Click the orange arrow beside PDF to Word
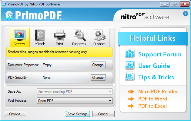This screenshot has height=121, width=191. pyautogui.click(x=131, y=99)
